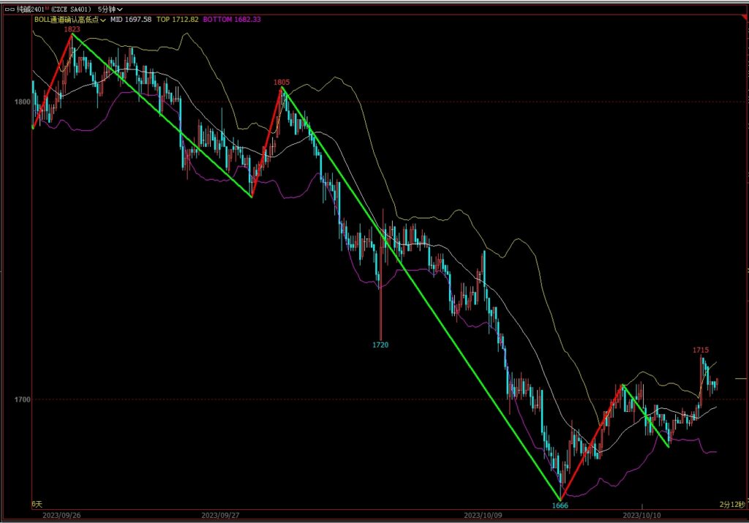Click the 1823 high point label
This screenshot has width=749, height=523.
(x=72, y=29)
